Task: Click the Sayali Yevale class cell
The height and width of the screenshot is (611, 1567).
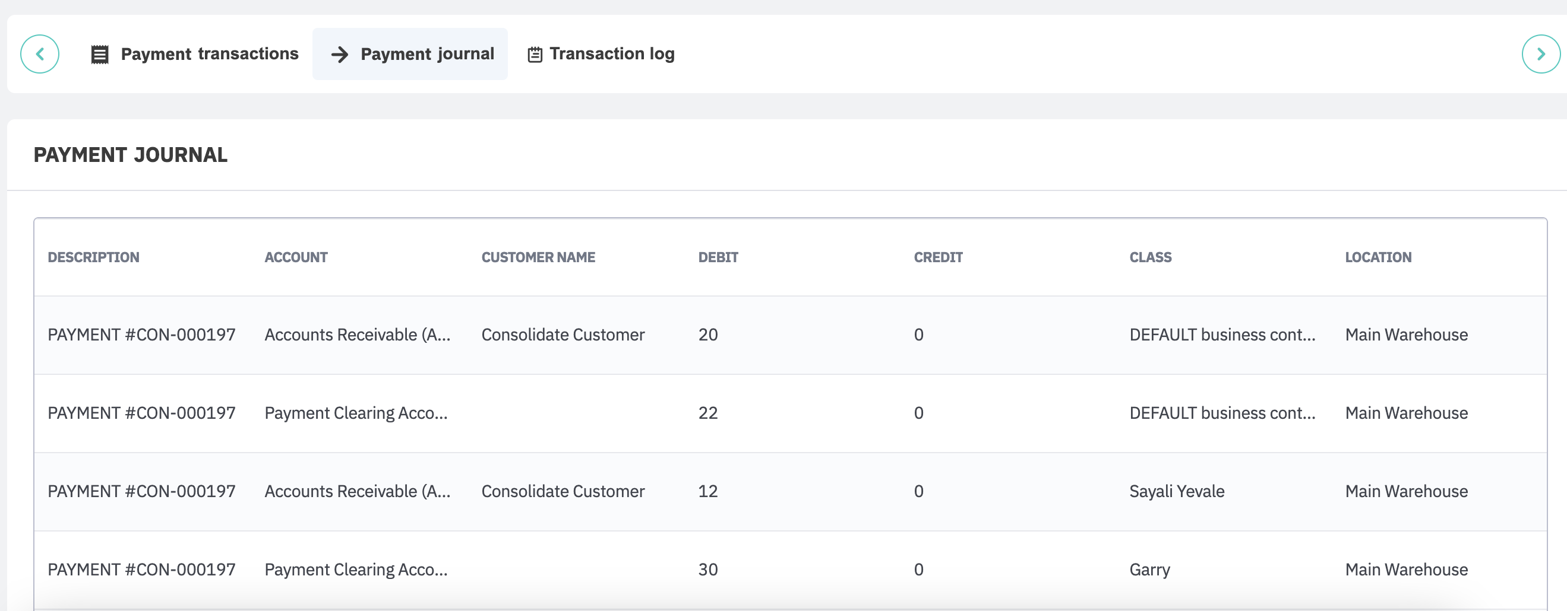Action: [1177, 491]
